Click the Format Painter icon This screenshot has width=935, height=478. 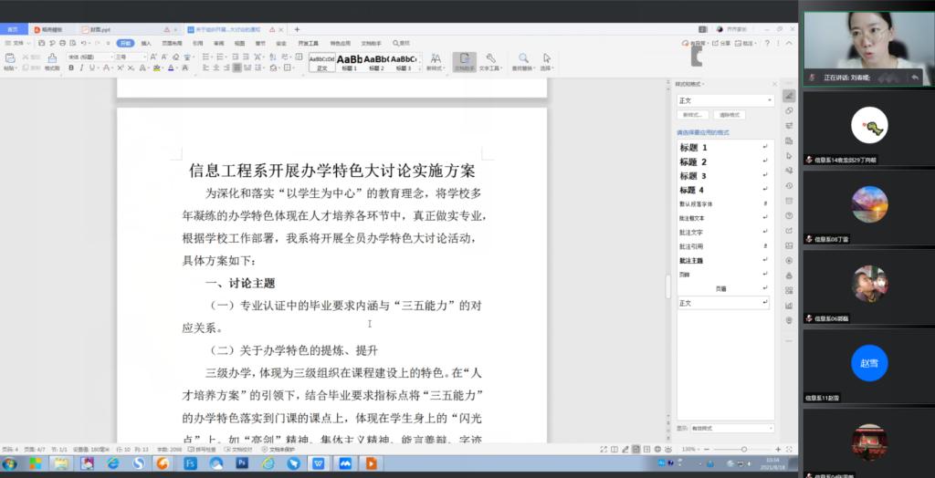pos(51,63)
